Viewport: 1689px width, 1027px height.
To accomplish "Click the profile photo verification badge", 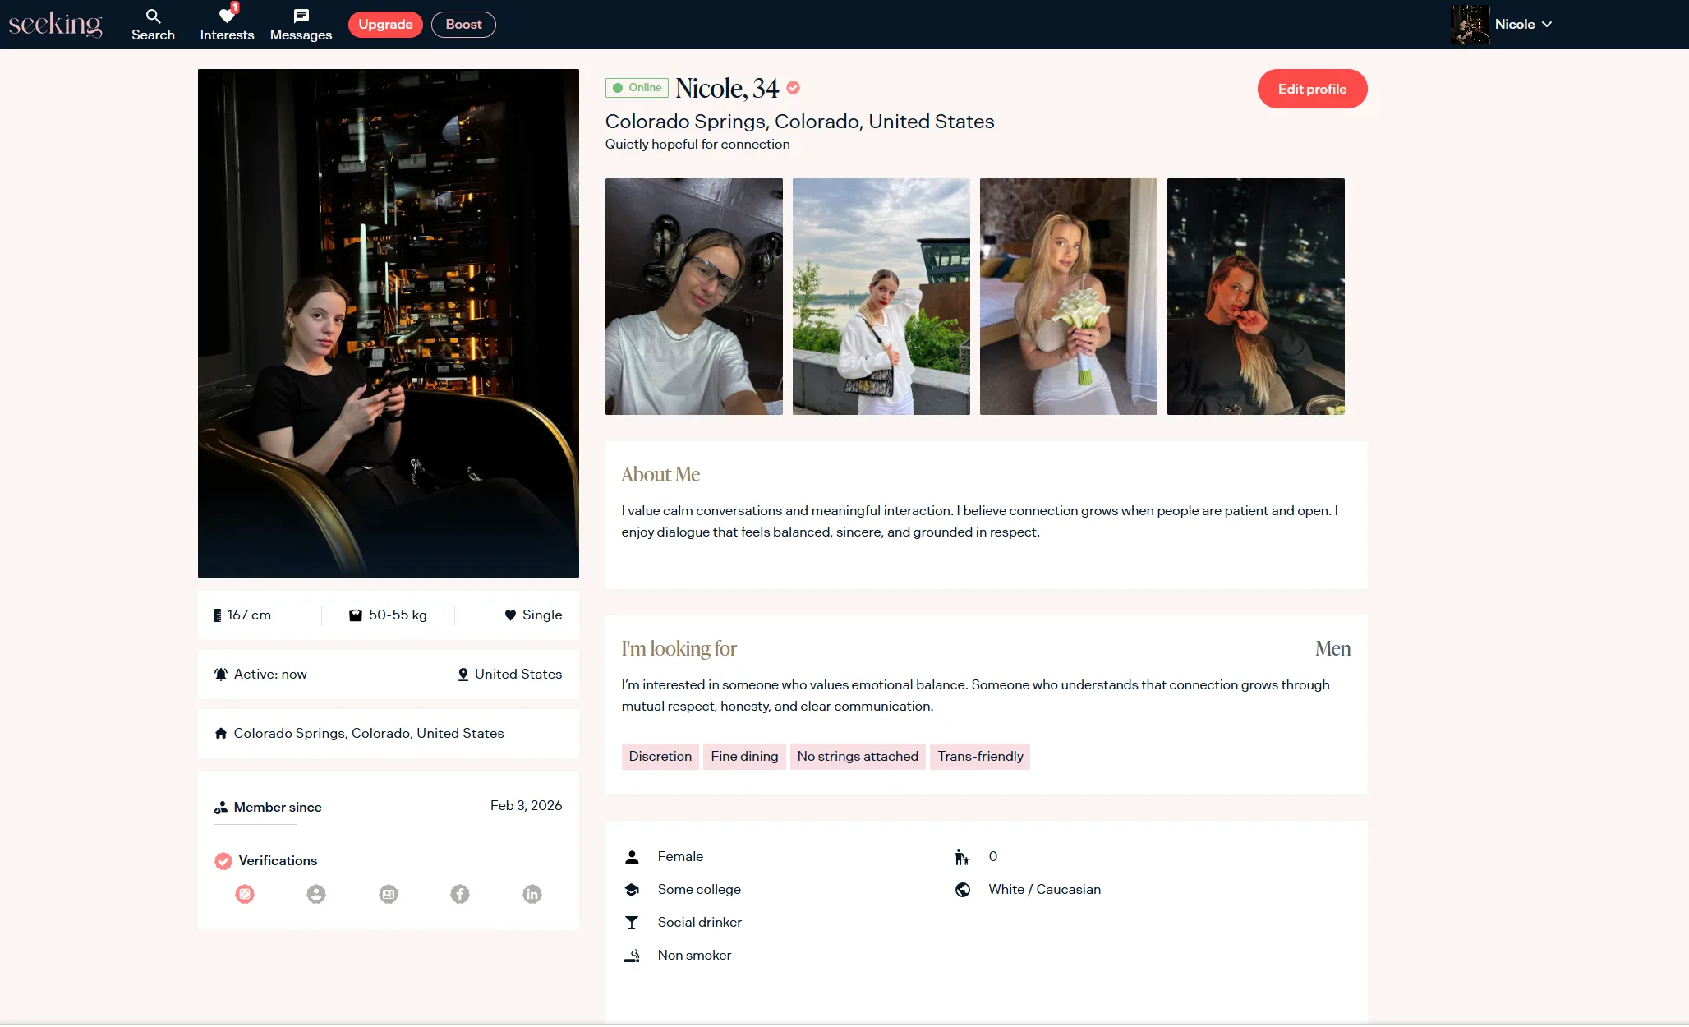I will [316, 894].
